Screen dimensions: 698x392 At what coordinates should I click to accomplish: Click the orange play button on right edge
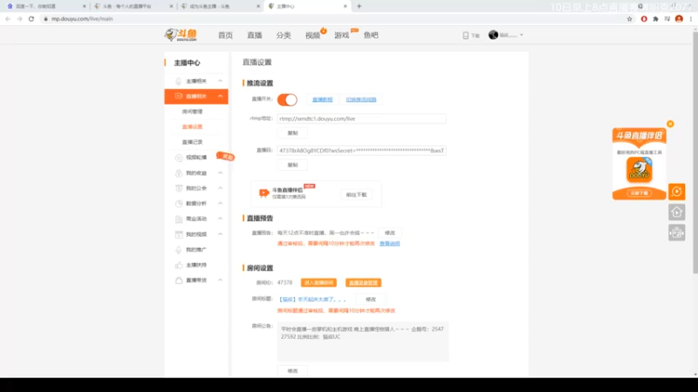(x=677, y=192)
